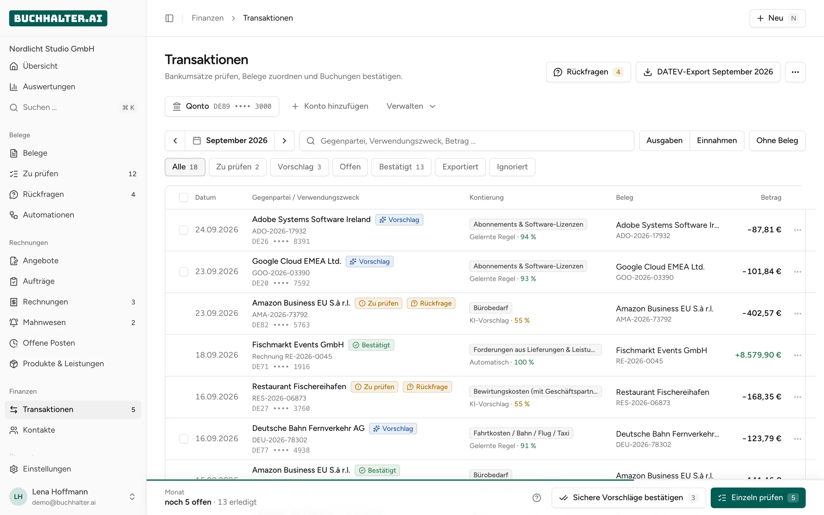This screenshot has height=515, width=824.
Task: Open Kontakte in sidebar
Action: point(73,430)
